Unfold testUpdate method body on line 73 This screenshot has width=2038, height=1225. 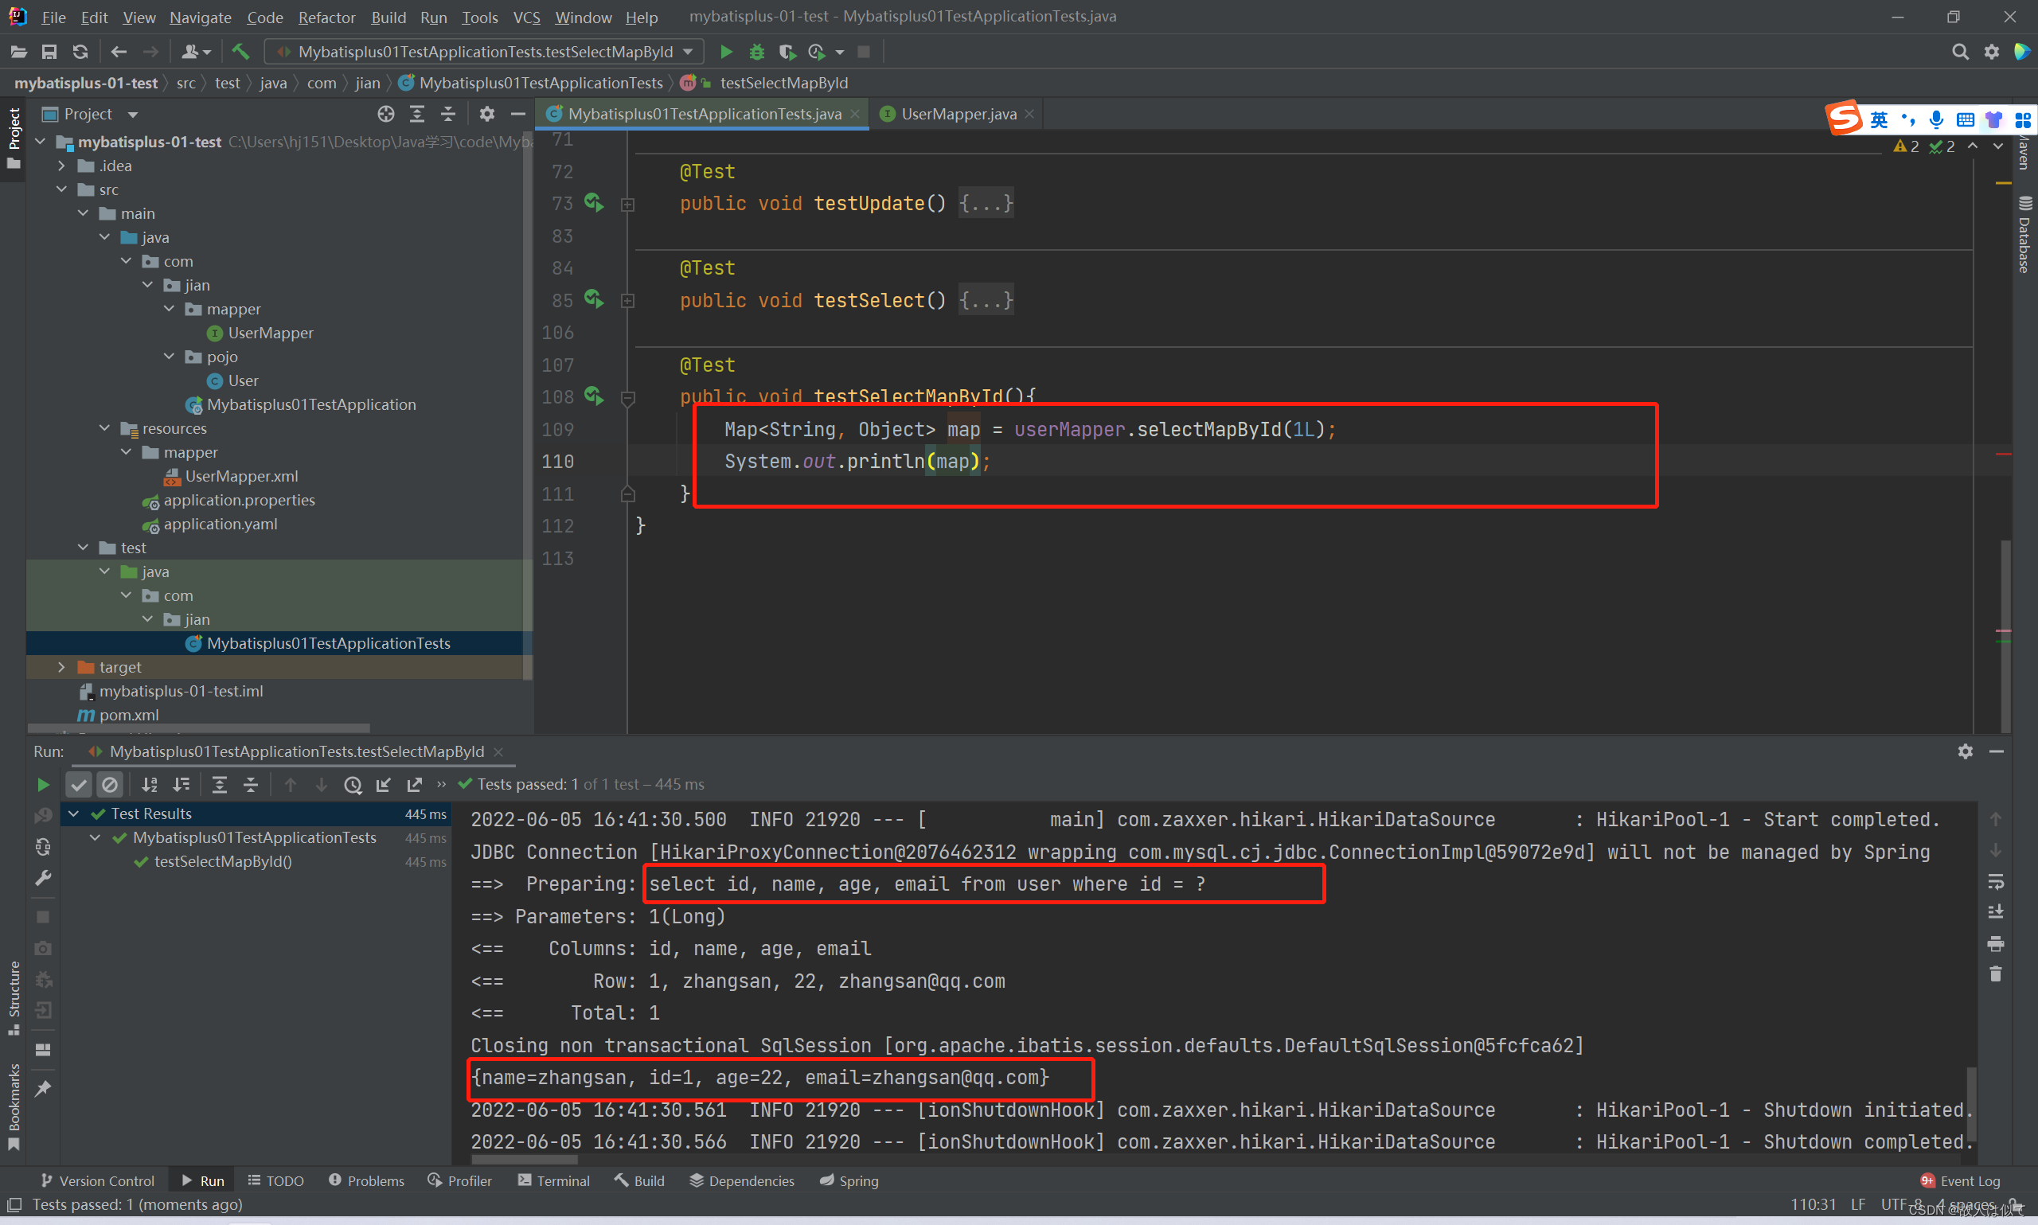coord(627,205)
